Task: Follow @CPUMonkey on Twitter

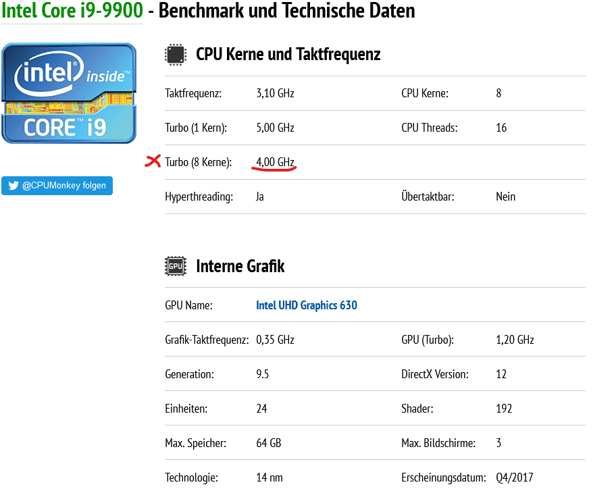Action: 57,186
